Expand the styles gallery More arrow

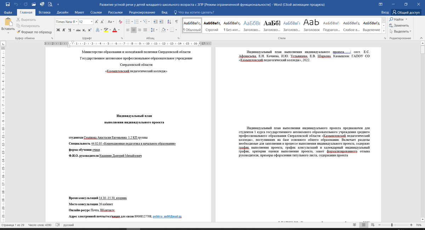384,32
